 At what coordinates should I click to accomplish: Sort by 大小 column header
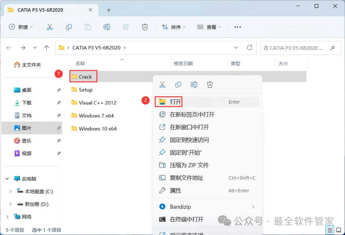point(283,63)
